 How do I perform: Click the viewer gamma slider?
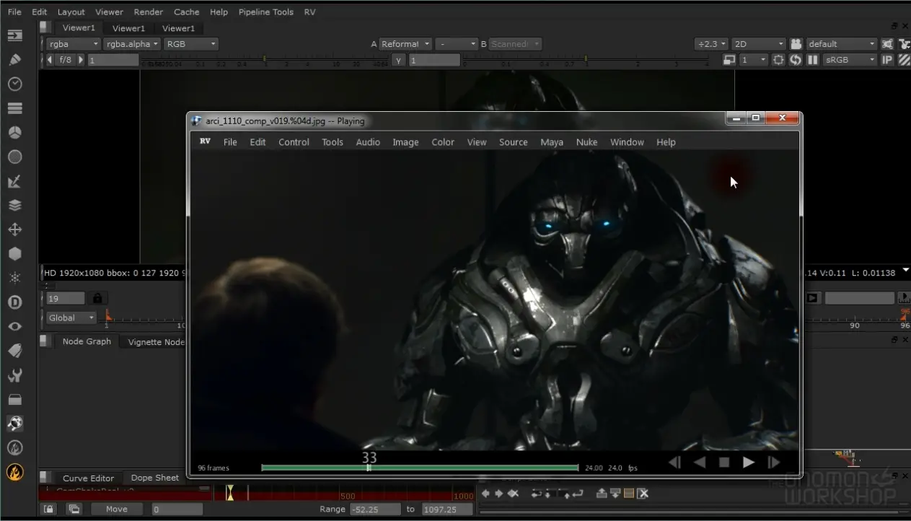[x=586, y=61]
